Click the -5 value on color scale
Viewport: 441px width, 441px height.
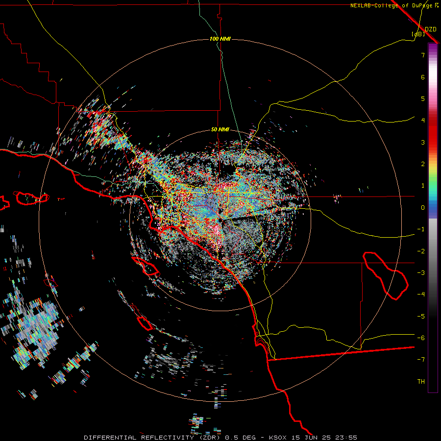pos(421,317)
